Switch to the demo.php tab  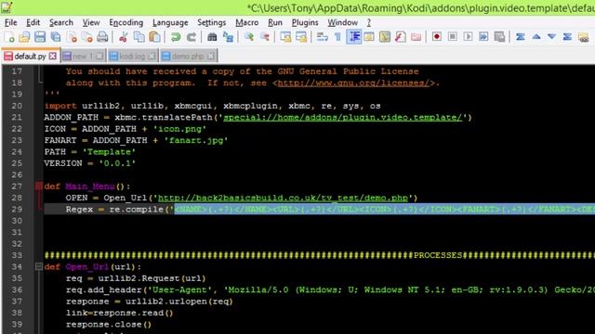pyautogui.click(x=188, y=57)
